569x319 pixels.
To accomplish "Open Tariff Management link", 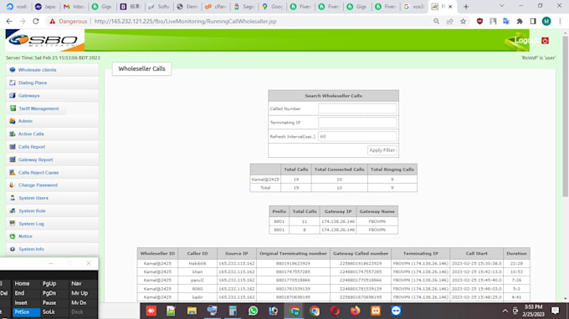I will point(38,109).
